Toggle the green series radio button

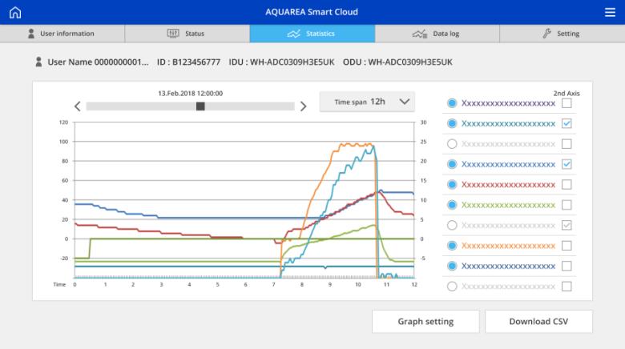coord(452,205)
